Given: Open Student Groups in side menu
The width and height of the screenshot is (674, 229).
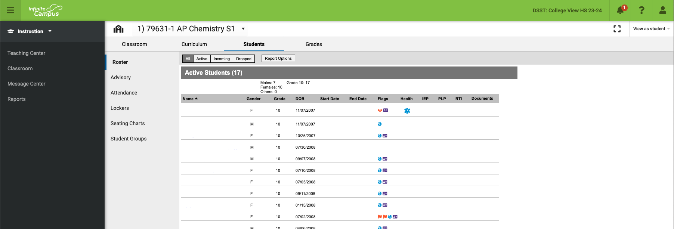Looking at the screenshot, I should click(129, 139).
